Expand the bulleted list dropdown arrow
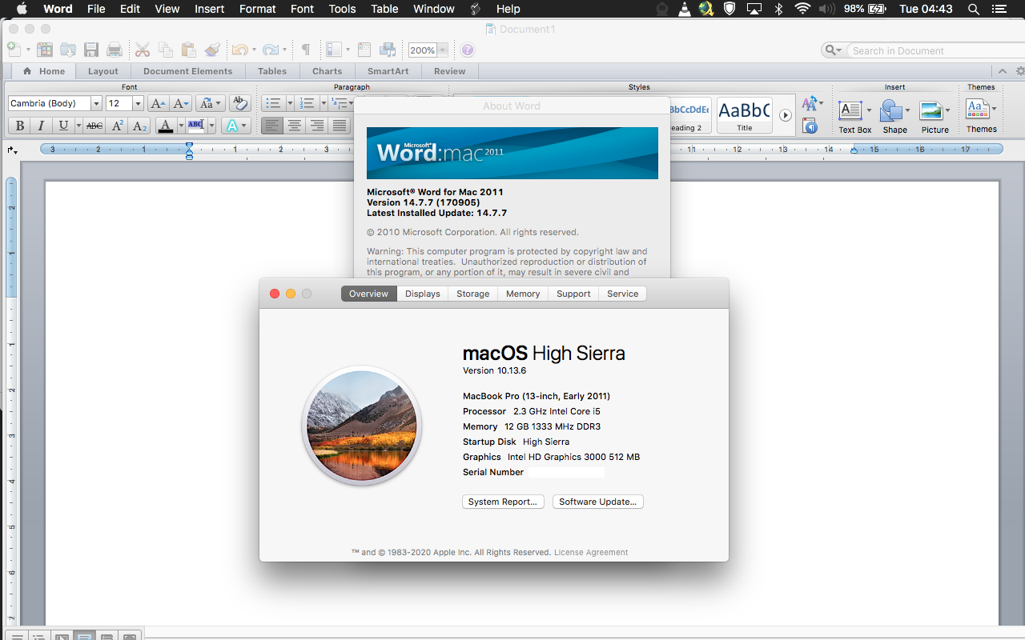This screenshot has width=1025, height=640. [290, 103]
